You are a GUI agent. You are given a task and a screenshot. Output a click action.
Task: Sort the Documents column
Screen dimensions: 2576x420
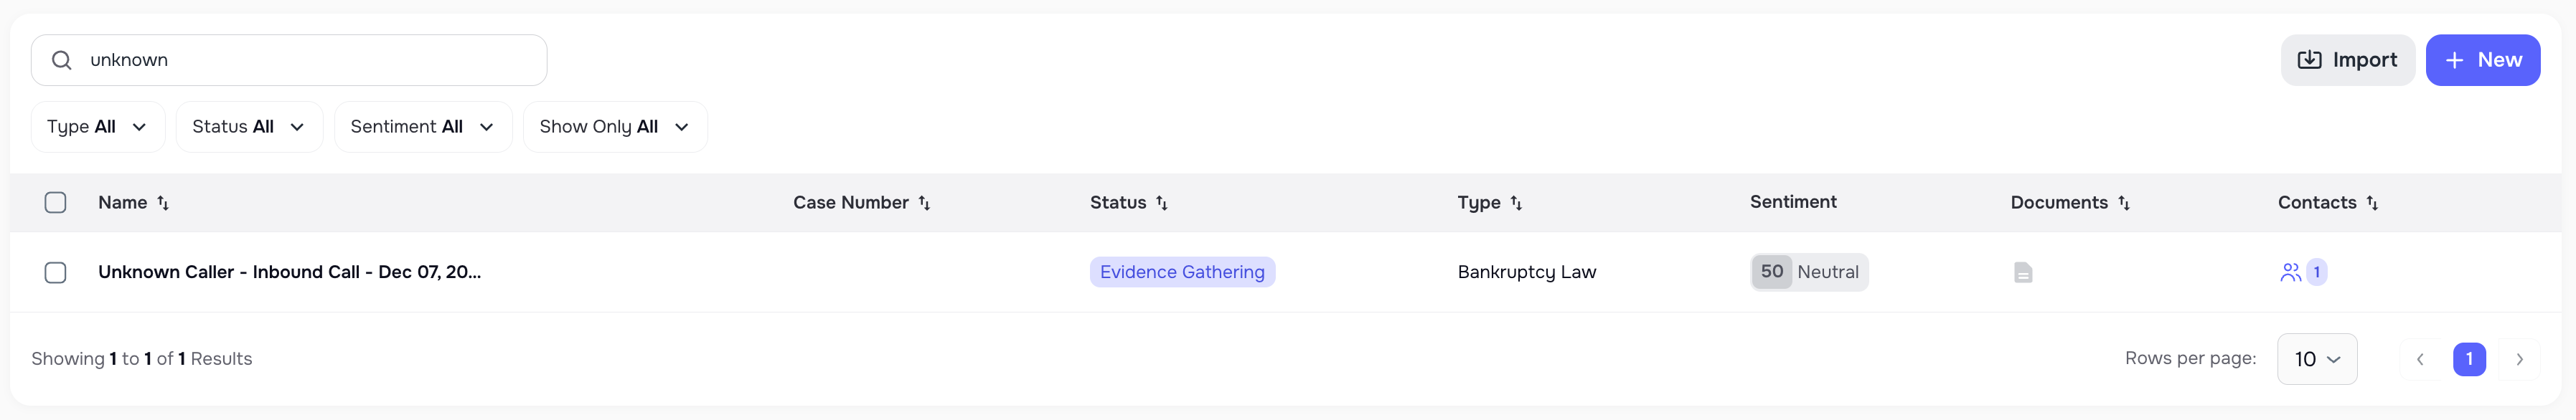click(2123, 202)
